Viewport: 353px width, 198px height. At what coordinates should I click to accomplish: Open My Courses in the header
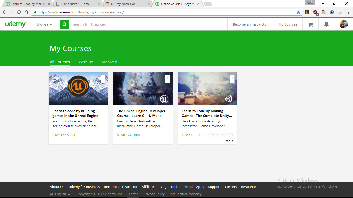[x=288, y=24]
